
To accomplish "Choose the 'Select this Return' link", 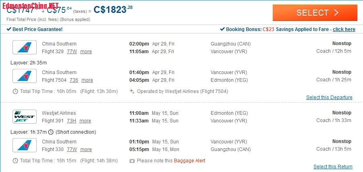I will tap(333, 167).
